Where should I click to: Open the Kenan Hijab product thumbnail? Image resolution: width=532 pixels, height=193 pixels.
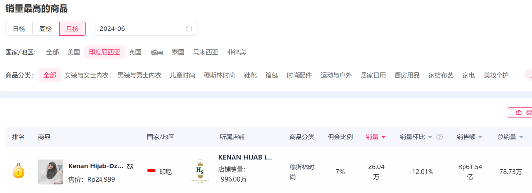coord(51,172)
